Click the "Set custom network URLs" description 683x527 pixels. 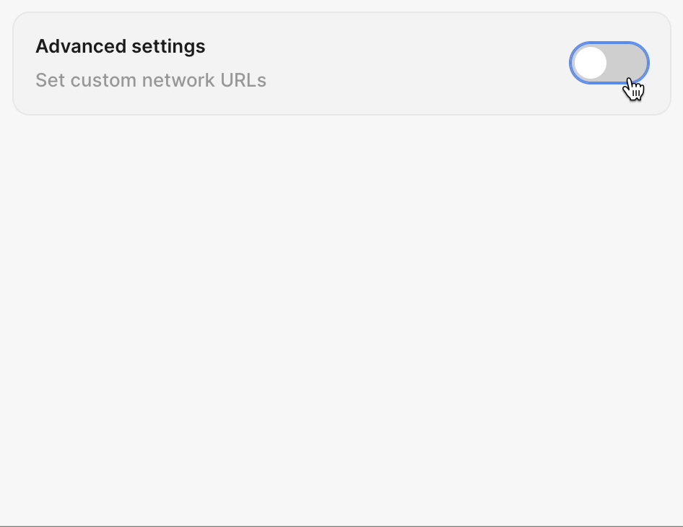[x=151, y=80]
